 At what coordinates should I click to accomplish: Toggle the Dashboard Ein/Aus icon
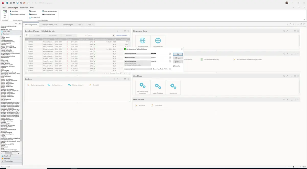coord(5,14)
